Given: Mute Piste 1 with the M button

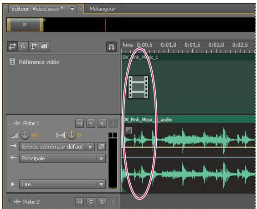Looking at the screenshot, I should (80, 123).
